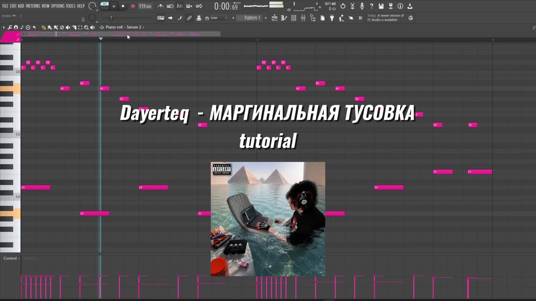Click the record button
Image resolution: width=536 pixels, height=301 pixels.
pyautogui.click(x=133, y=6)
